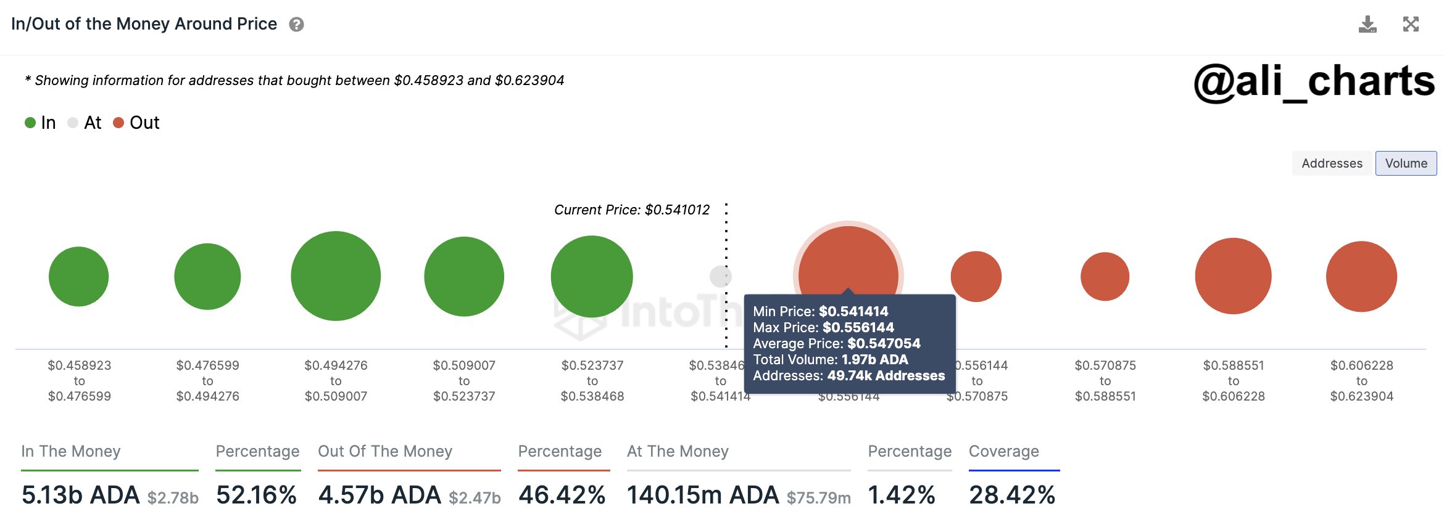Click green bubble for $0.458923 to $0.476599
Viewport: 1444px width, 530px height.
[79, 276]
